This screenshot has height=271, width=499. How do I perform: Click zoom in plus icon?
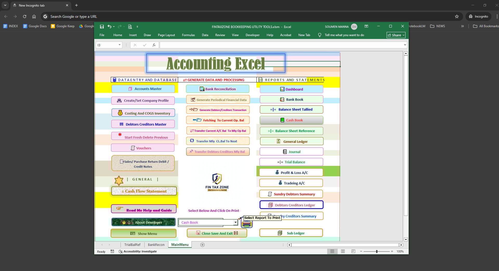click(392, 251)
